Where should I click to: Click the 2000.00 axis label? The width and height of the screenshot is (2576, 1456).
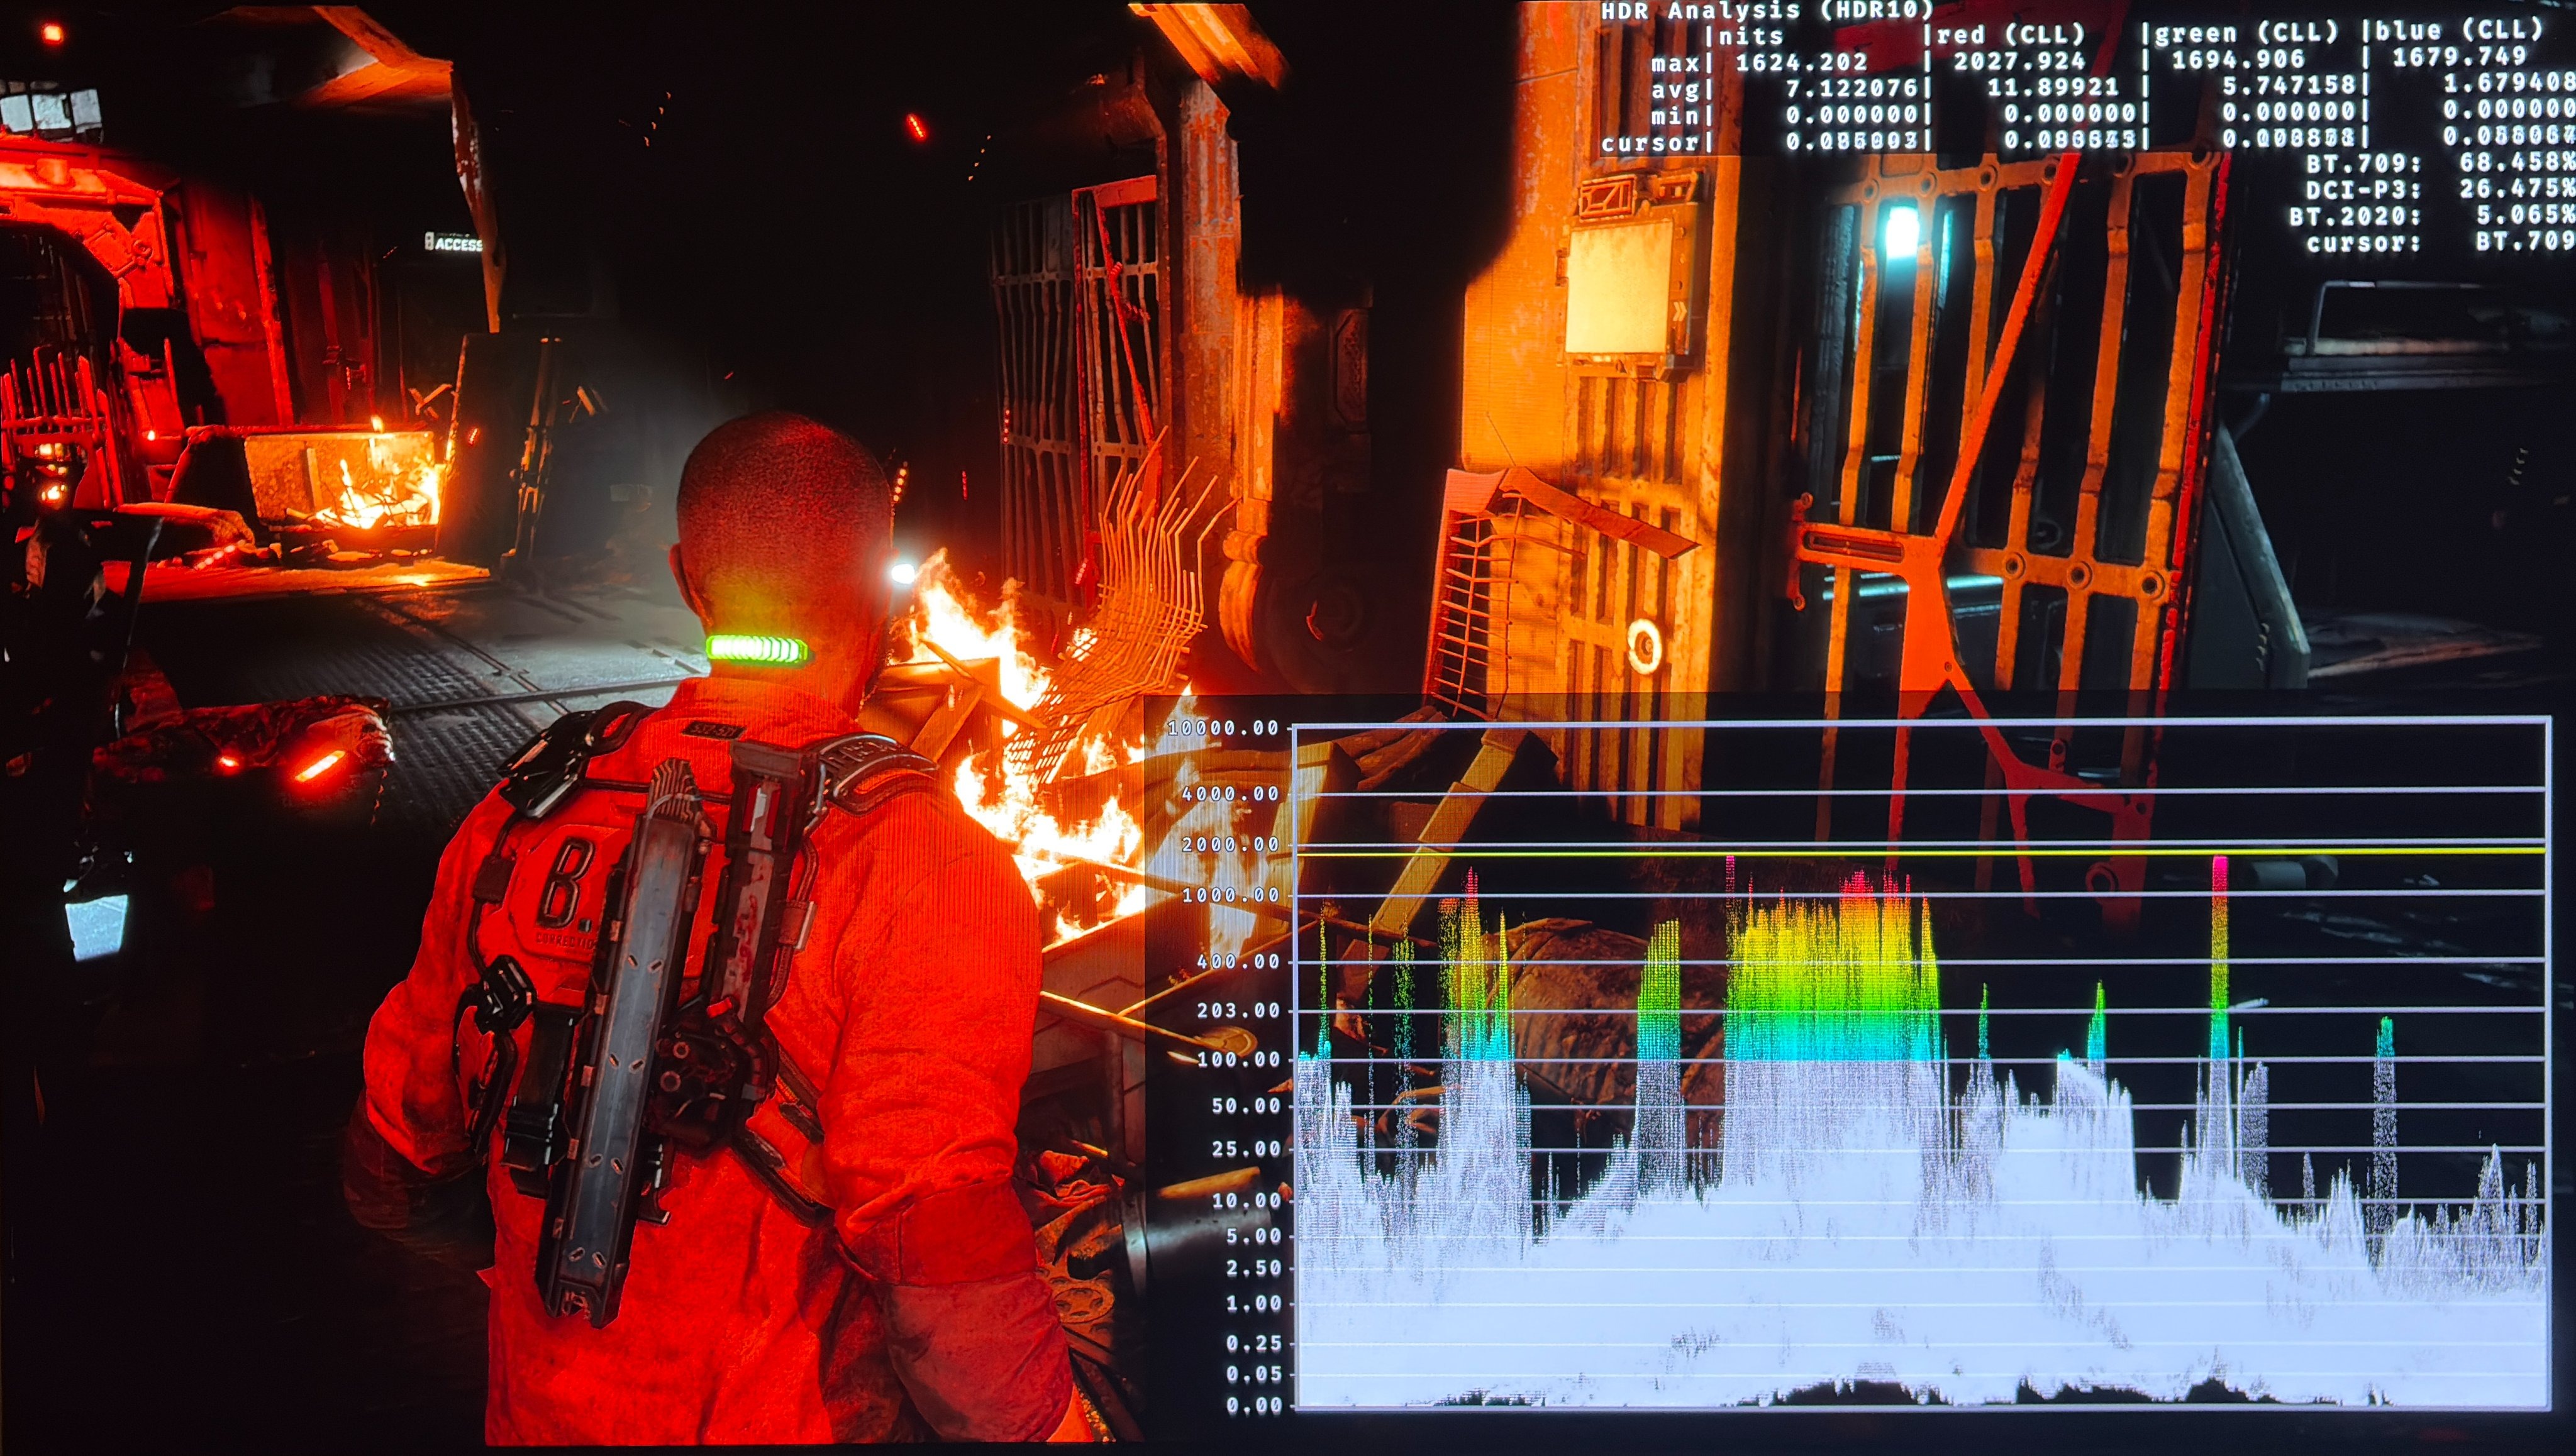1231,845
